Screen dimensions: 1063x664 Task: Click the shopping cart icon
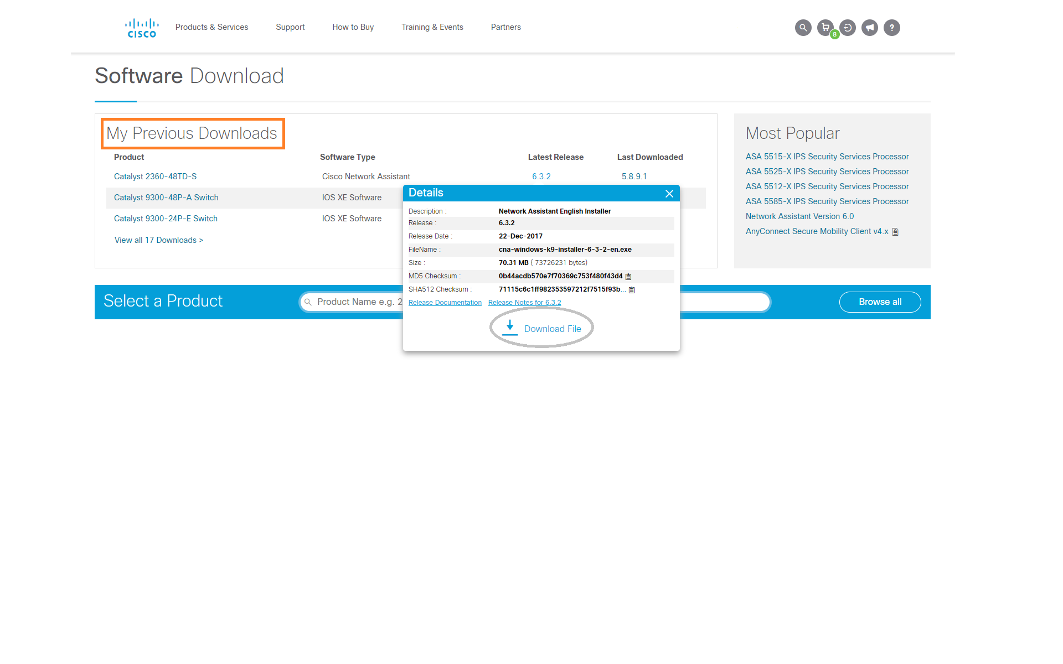pos(827,27)
